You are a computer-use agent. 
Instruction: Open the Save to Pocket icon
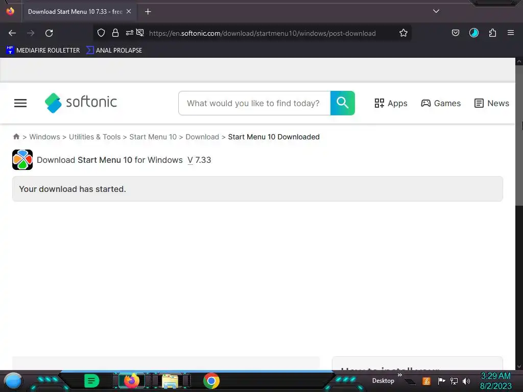pyautogui.click(x=455, y=33)
